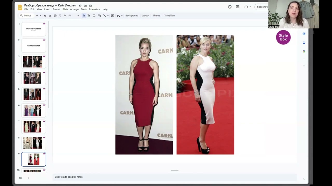Viewport: 332px width, 186px height.
Task: Click the filmstrip scrollbar
Action: click(x=48, y=65)
